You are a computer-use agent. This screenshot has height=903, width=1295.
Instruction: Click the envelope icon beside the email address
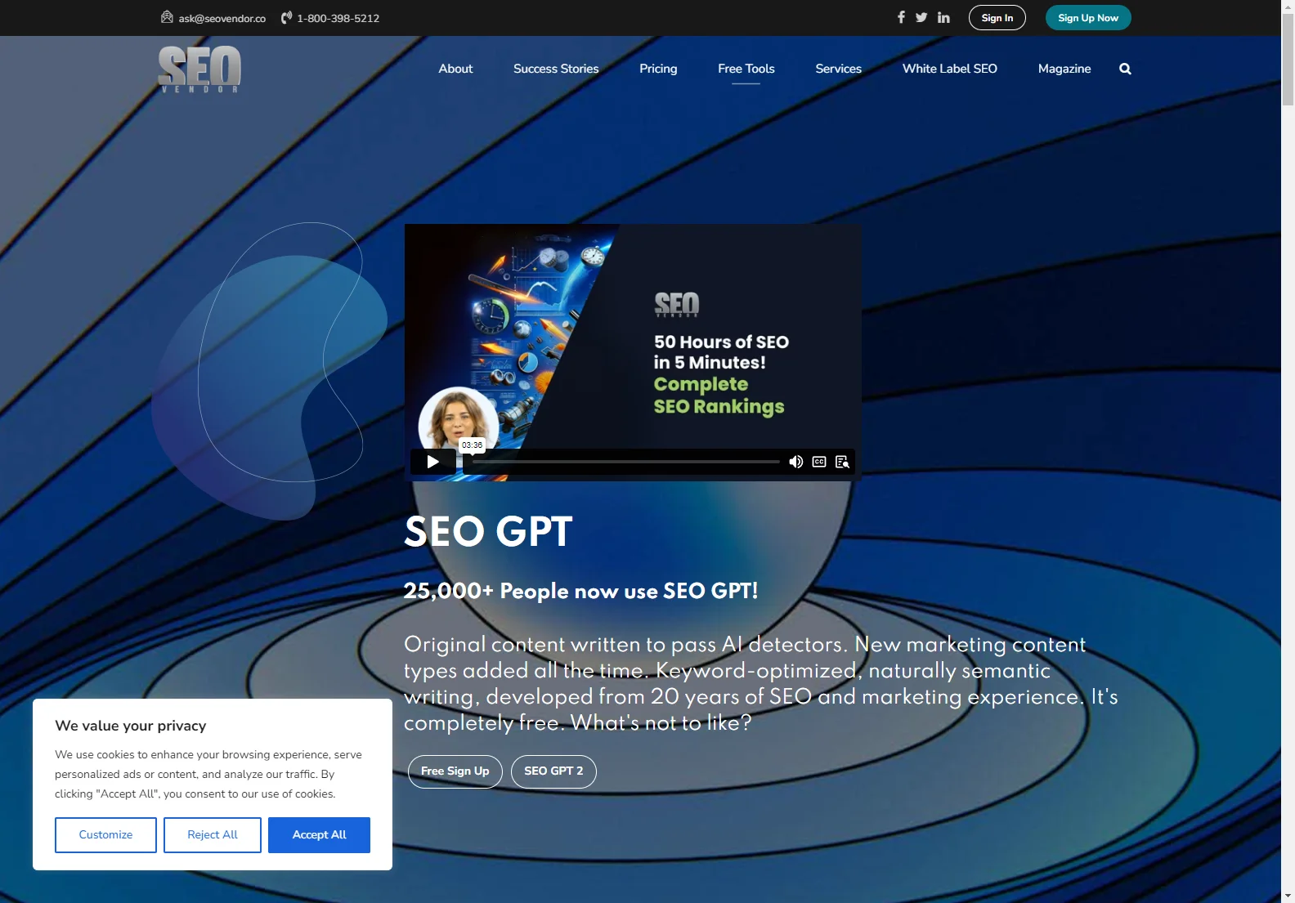[x=167, y=17]
